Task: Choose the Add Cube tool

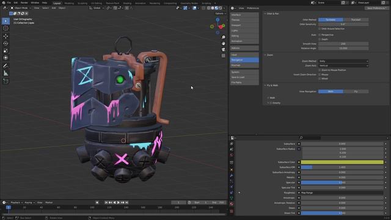Action: tap(5, 81)
